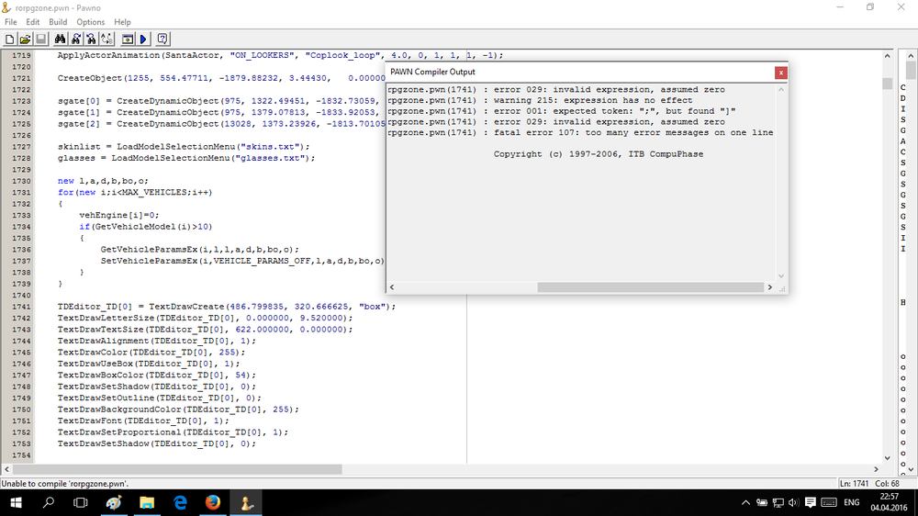Image resolution: width=918 pixels, height=516 pixels.
Task: Open help with the question mark icon
Action: coord(162,39)
